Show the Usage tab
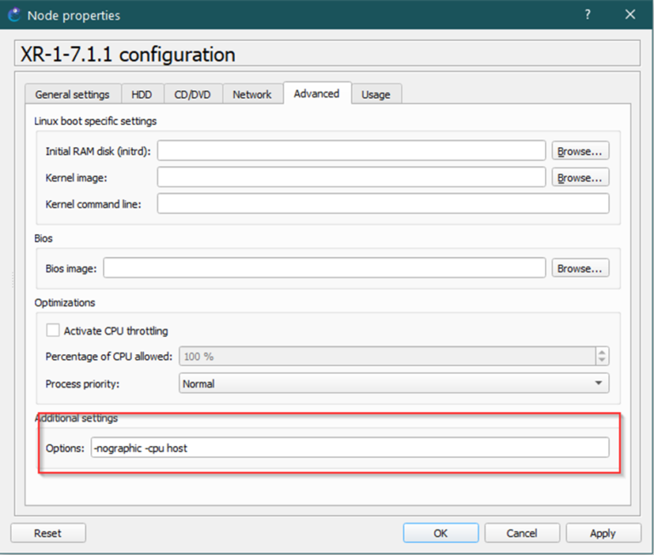The image size is (654, 555). [376, 94]
